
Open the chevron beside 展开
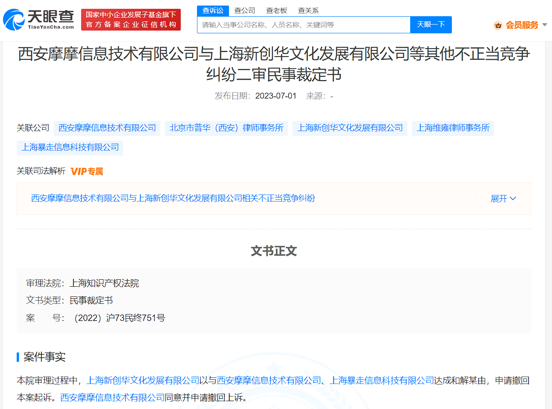(513, 198)
